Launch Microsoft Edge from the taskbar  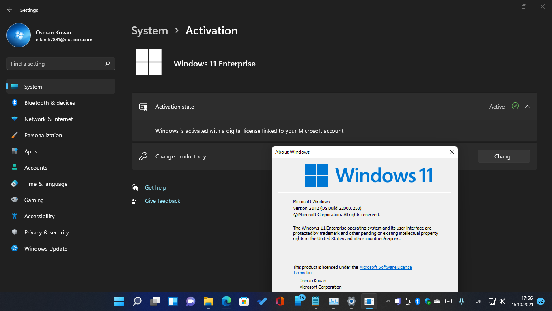click(x=226, y=301)
